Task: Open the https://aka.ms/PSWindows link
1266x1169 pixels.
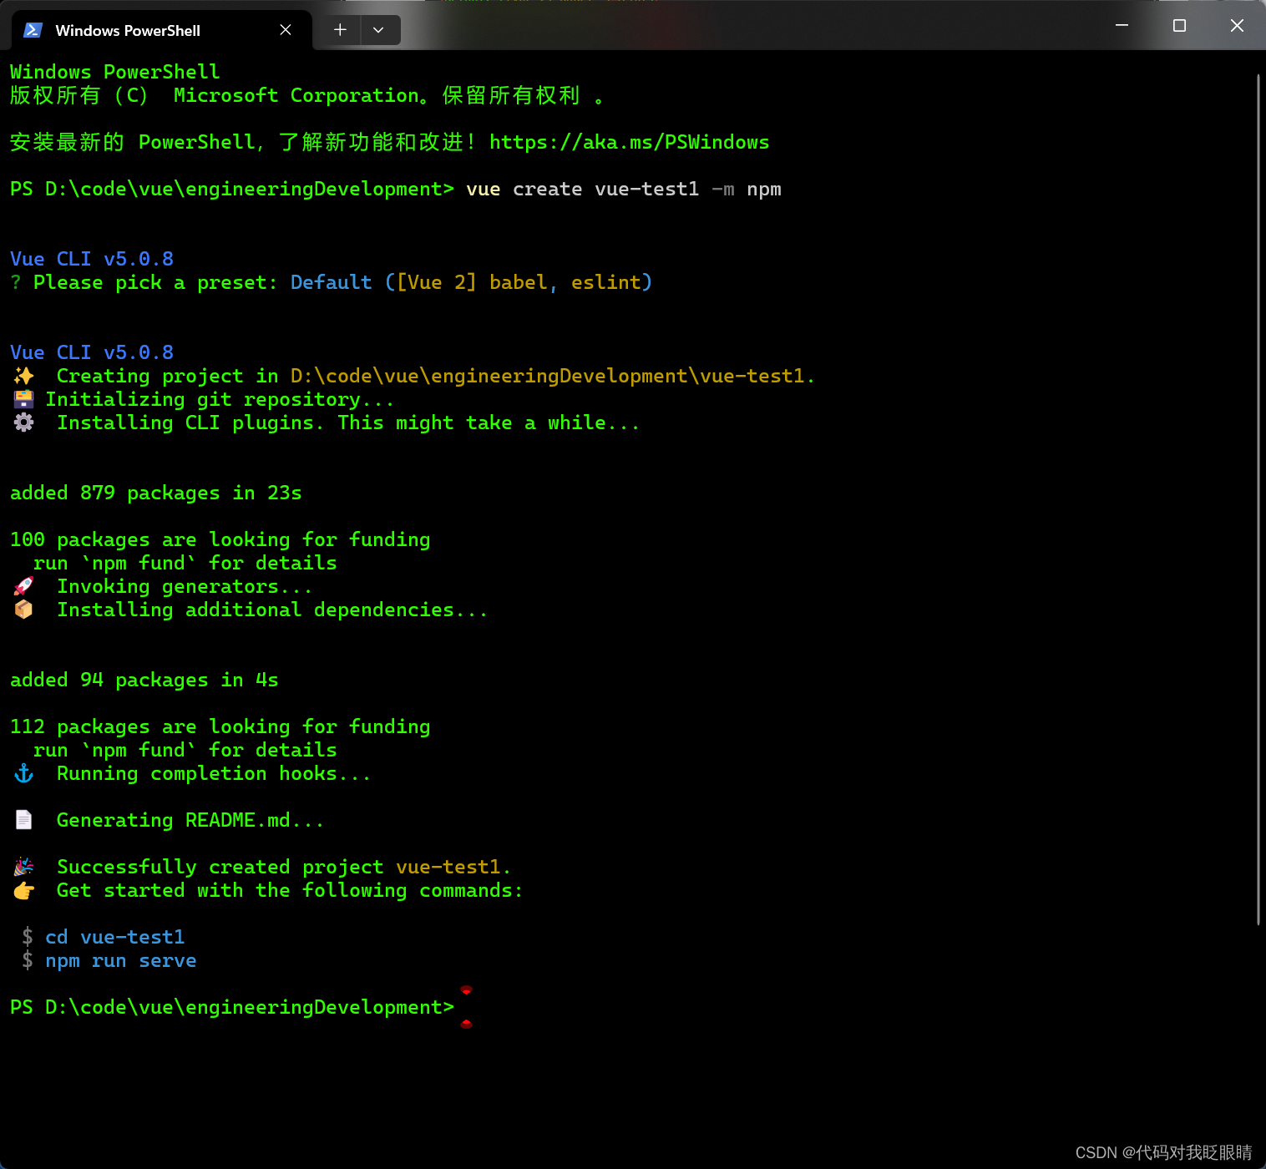Action: [x=629, y=142]
